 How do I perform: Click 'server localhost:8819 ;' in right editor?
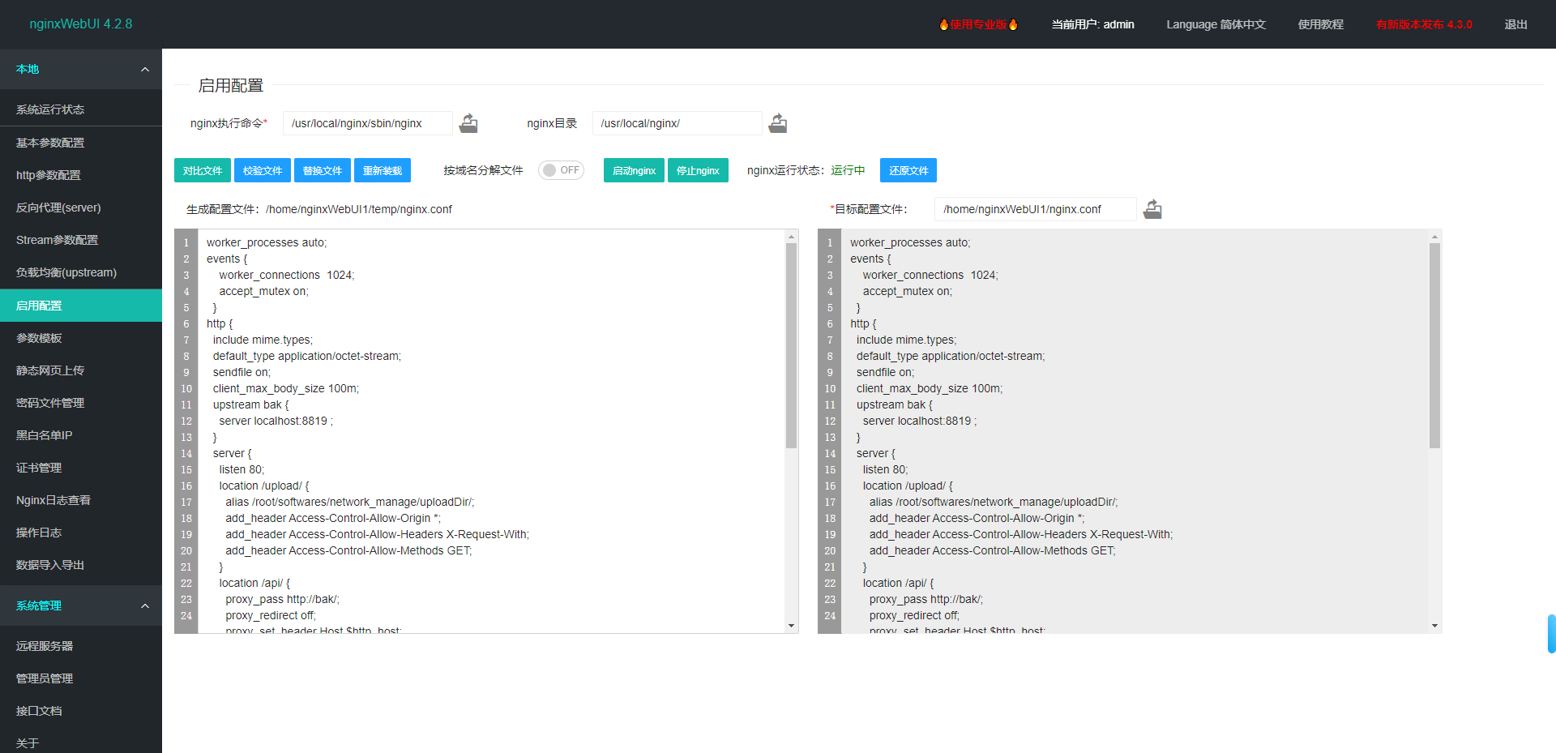[x=920, y=421]
